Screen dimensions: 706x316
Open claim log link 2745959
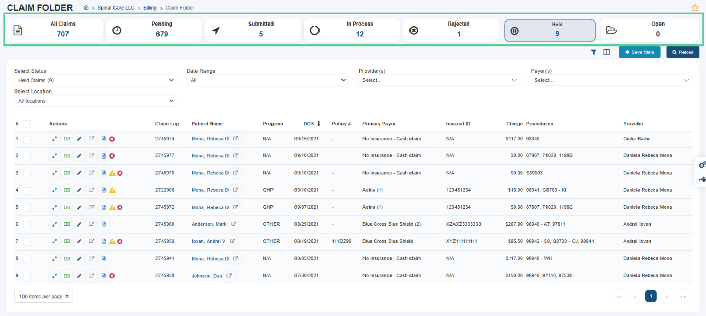coord(165,241)
